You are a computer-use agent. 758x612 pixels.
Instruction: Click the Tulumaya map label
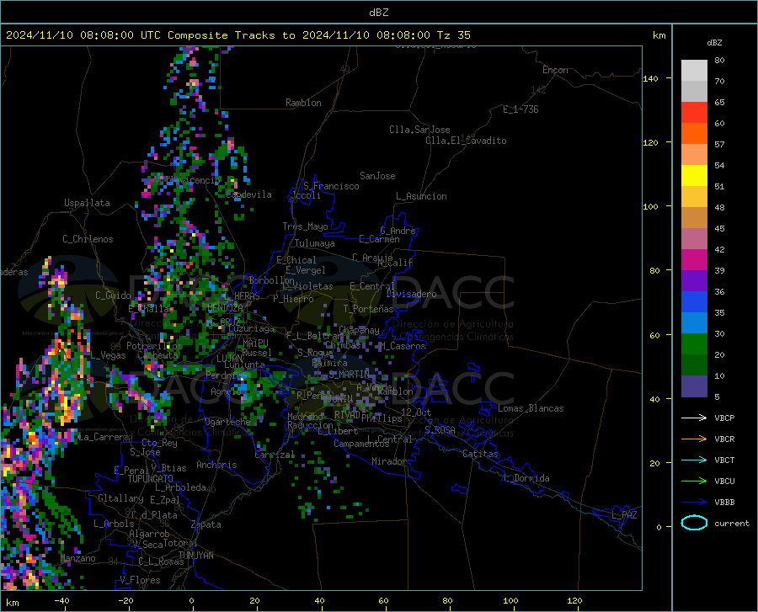(315, 243)
